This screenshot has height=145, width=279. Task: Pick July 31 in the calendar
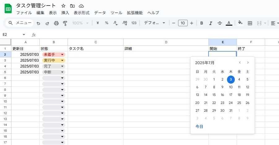231,111
